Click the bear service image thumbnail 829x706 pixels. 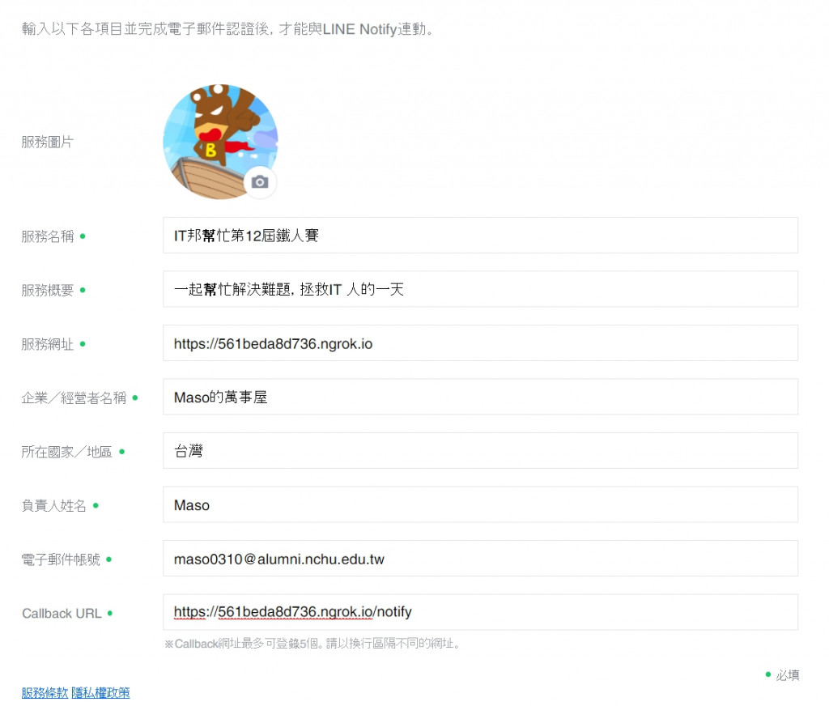(220, 142)
